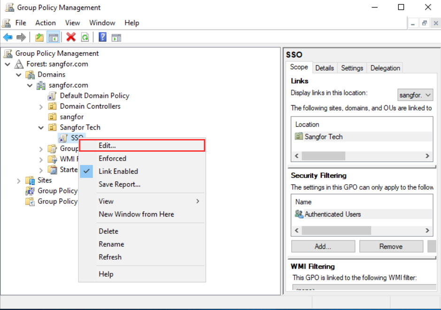
Task: Click the Remove button
Action: (391, 247)
